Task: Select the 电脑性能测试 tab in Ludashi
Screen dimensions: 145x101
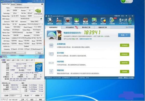Action: tap(53, 27)
